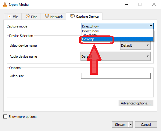161x131 pixels.
Task: Click the VLC cone icon in title bar
Action: (5, 4)
